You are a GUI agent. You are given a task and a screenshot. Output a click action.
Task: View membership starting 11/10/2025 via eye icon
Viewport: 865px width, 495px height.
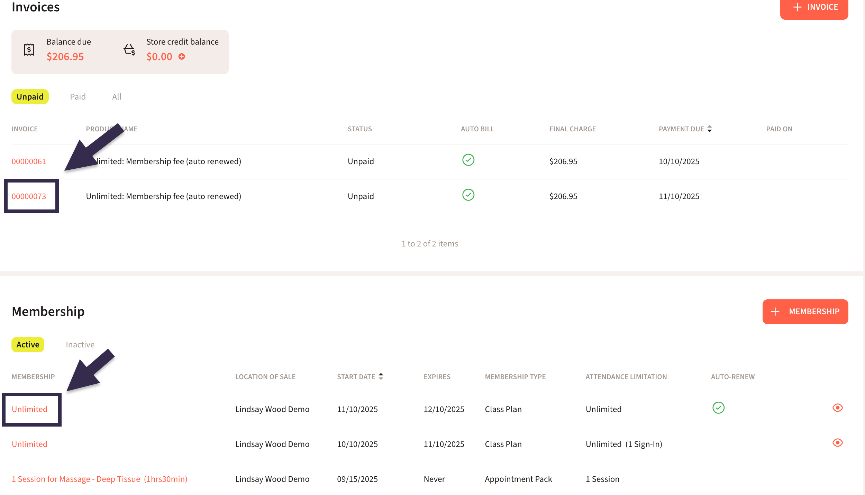[837, 408]
